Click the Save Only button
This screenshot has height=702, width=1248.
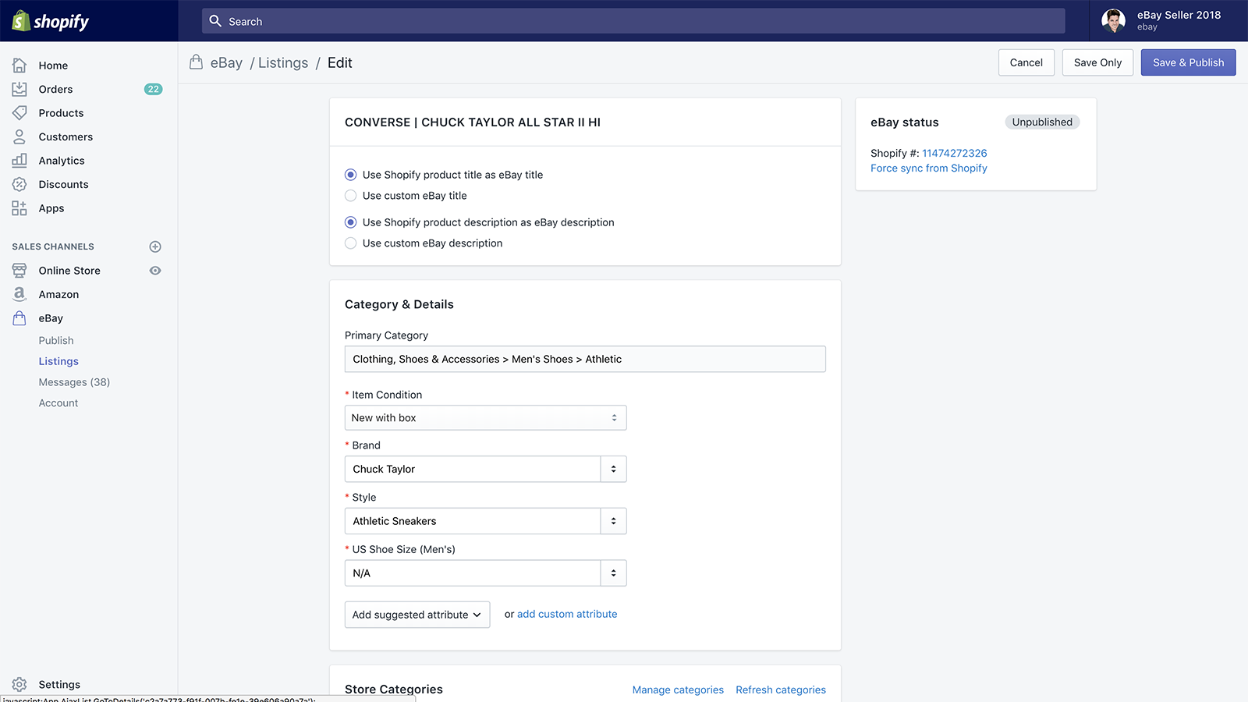click(x=1097, y=62)
